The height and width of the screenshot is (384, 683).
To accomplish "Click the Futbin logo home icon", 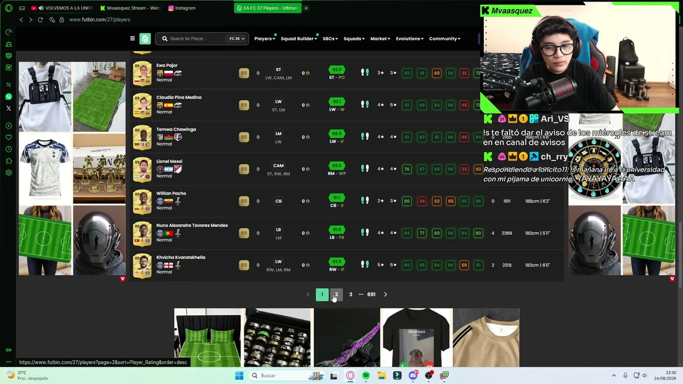I will pos(145,38).
